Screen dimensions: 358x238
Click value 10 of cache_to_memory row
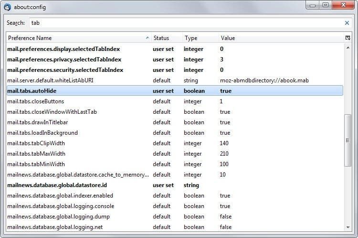click(222, 175)
